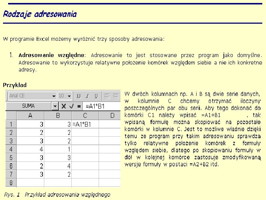Click the SUMA name box

point(28,106)
